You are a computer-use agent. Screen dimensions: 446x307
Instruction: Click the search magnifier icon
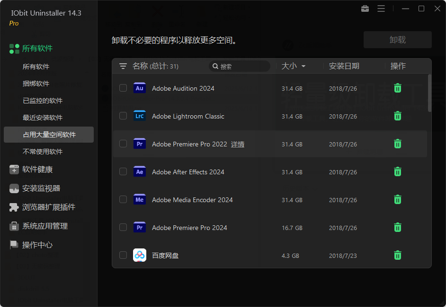pyautogui.click(x=215, y=66)
